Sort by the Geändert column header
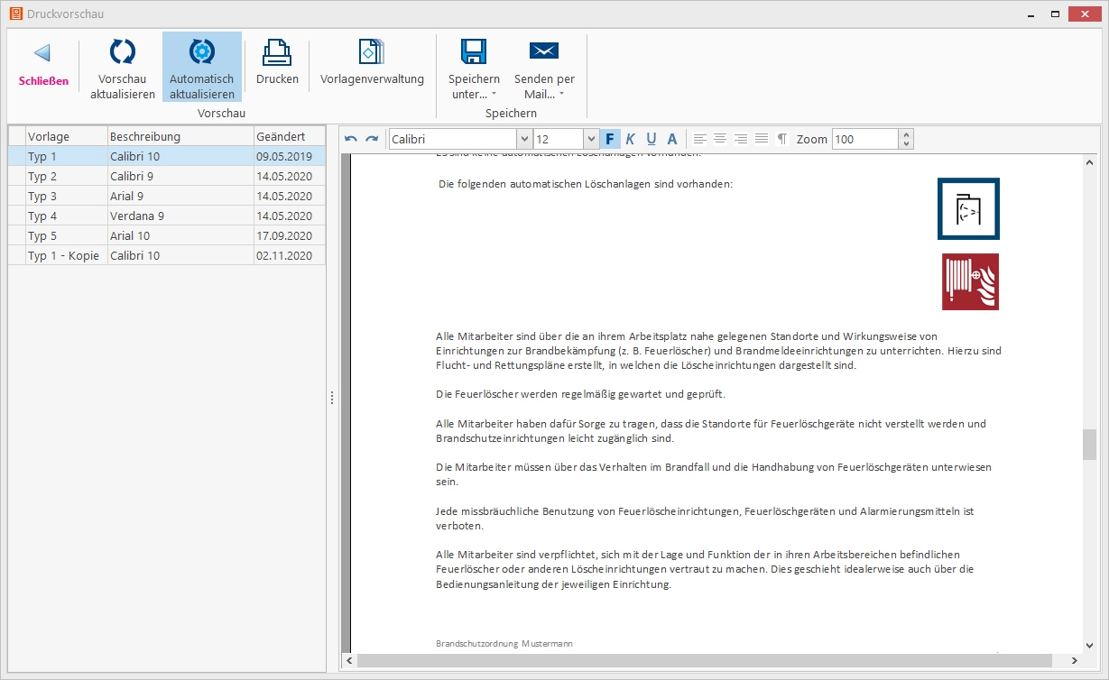This screenshot has height=680, width=1109. (x=289, y=136)
